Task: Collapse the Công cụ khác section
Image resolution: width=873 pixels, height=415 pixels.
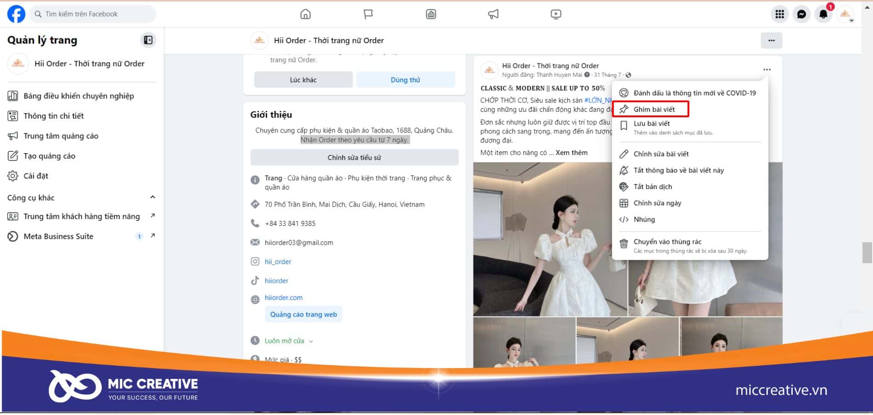Action: click(152, 197)
